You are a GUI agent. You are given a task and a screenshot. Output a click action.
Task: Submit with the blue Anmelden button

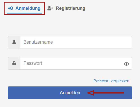(x=70, y=93)
